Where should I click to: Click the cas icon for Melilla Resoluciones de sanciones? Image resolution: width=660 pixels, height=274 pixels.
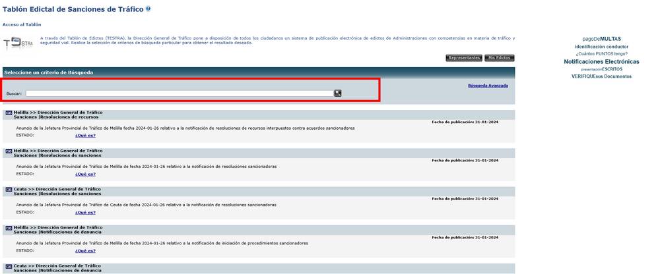(9, 151)
